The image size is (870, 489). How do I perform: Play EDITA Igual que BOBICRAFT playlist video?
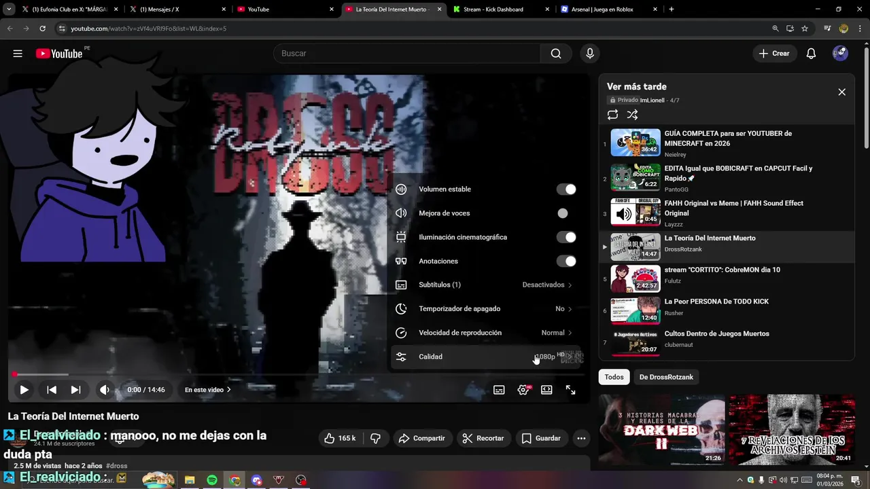pos(727,178)
